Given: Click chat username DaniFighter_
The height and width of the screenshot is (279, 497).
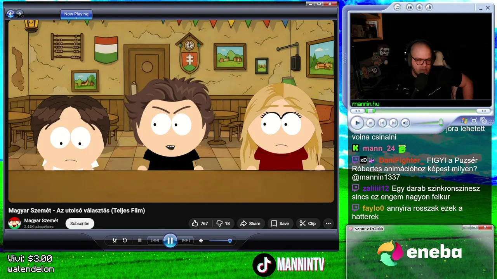Looking at the screenshot, I should [402, 160].
